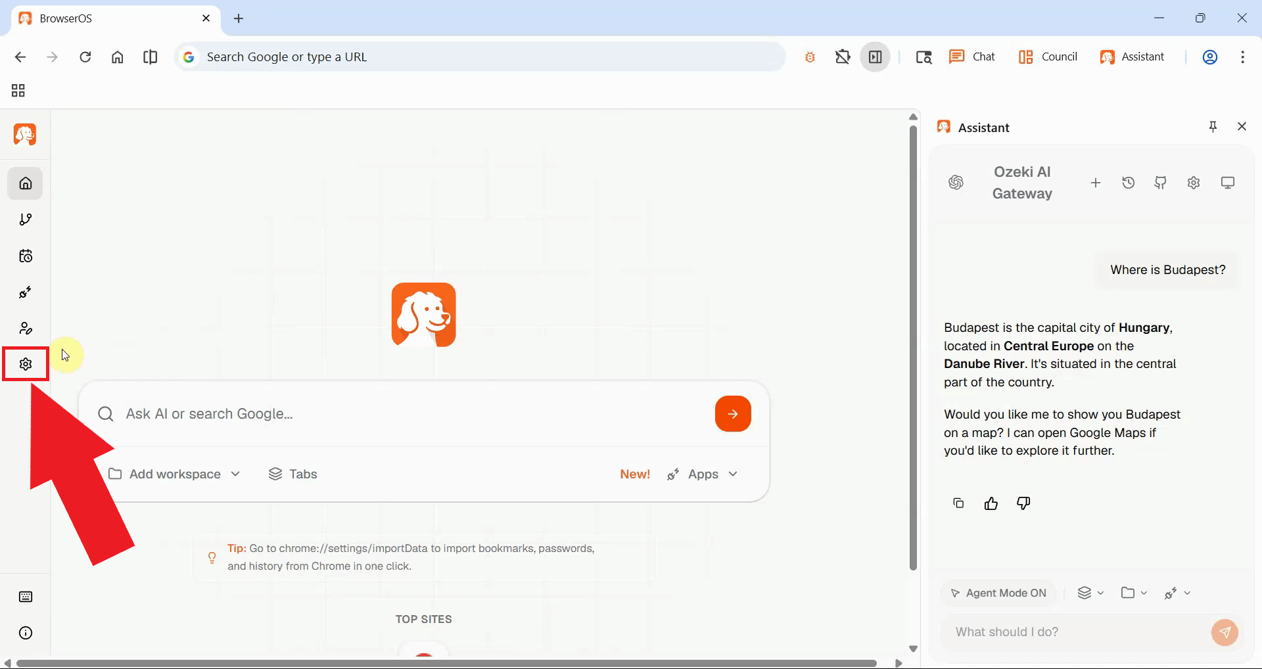Screen dimensions: 1262x669
Task: Toggle split view in the toolbar
Action: 150,57
